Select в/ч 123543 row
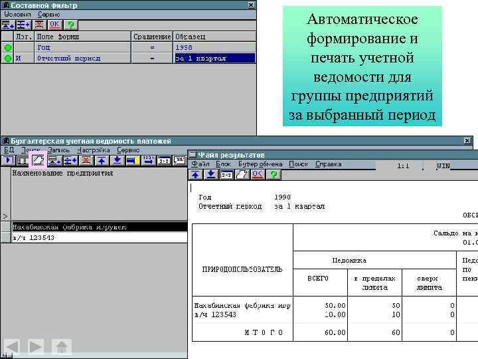This screenshot has height=359, width=478. click(x=100, y=237)
